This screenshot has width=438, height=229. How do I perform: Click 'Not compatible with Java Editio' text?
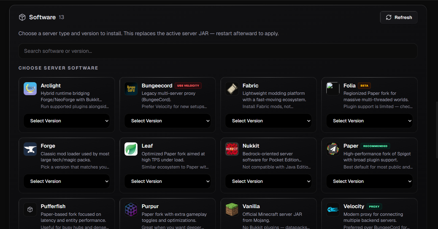pos(277,167)
